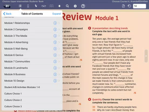Show info for Module 2 Campaigns

tap(55, 29)
